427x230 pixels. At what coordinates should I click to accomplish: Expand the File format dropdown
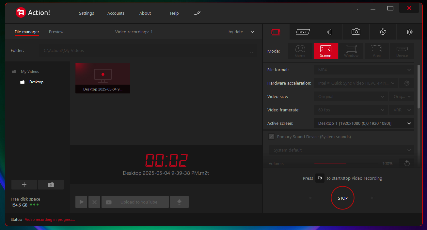click(364, 70)
